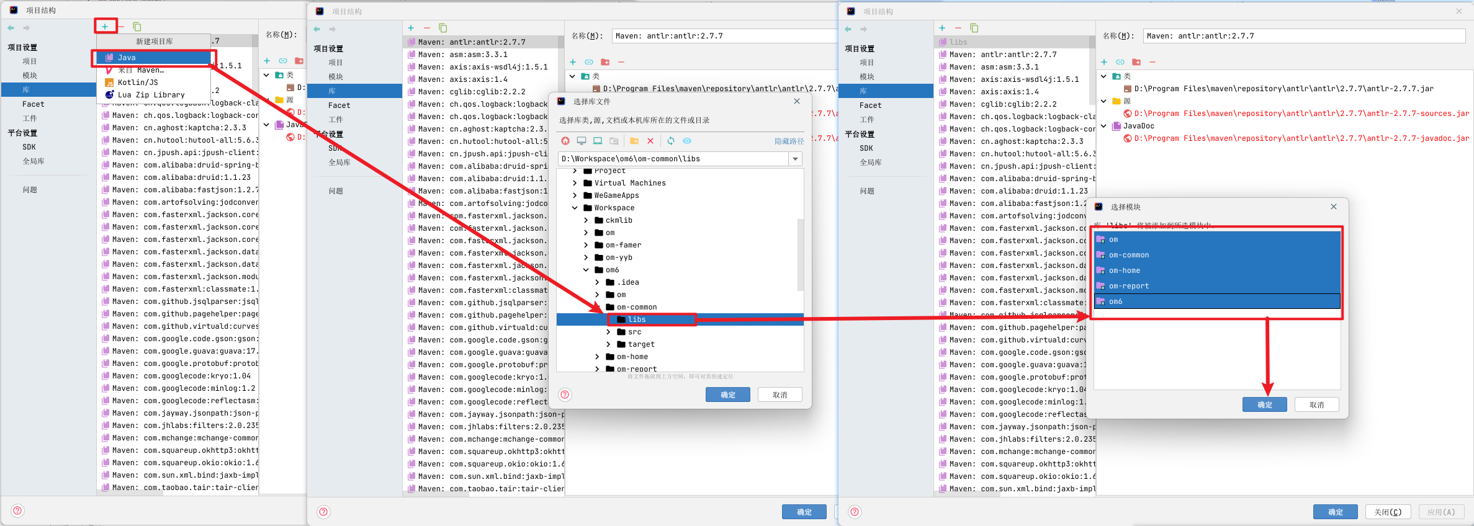This screenshot has width=1474, height=526.
Task: Choose Kotlin/JS in the new library popup
Action: click(x=154, y=82)
